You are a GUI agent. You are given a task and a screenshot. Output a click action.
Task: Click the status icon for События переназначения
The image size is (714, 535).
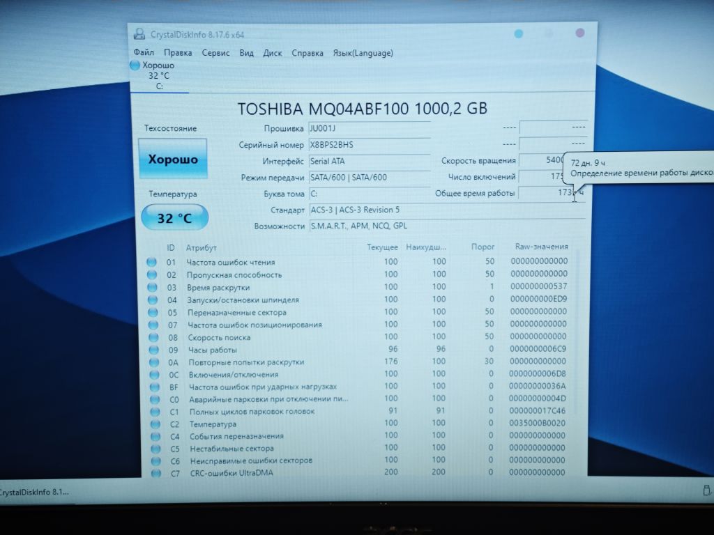coord(155,436)
